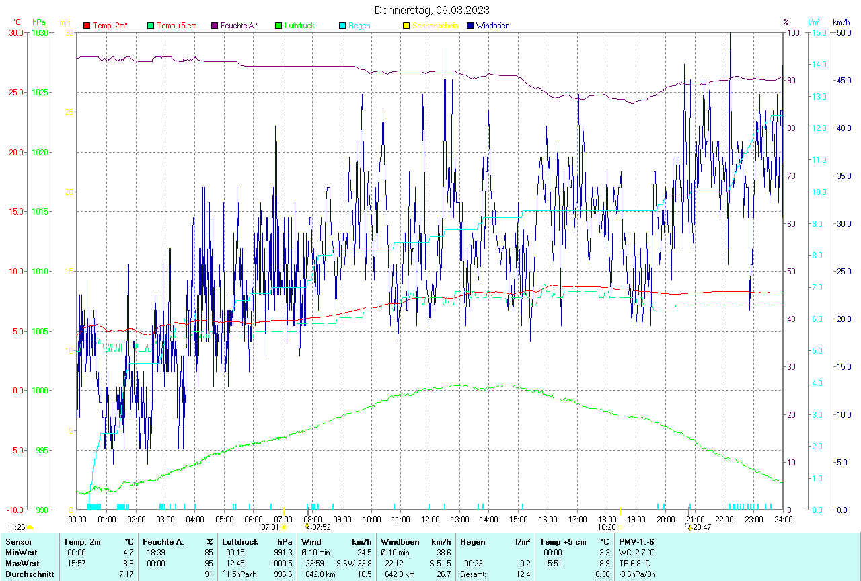Click the wind maximum S-SW 33.8
This screenshot has width=861, height=581.
[x=354, y=563]
